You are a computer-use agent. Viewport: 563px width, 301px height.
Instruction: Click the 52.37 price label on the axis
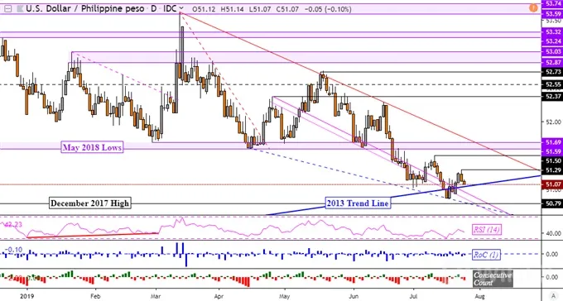[553, 97]
